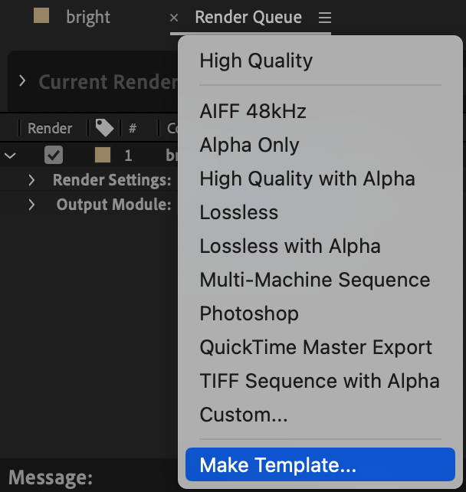Switch to the bright composition tab
This screenshot has height=492, width=466.
click(88, 18)
